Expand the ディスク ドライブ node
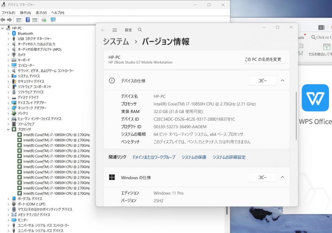332x233 pixels. [x=8, y=97]
